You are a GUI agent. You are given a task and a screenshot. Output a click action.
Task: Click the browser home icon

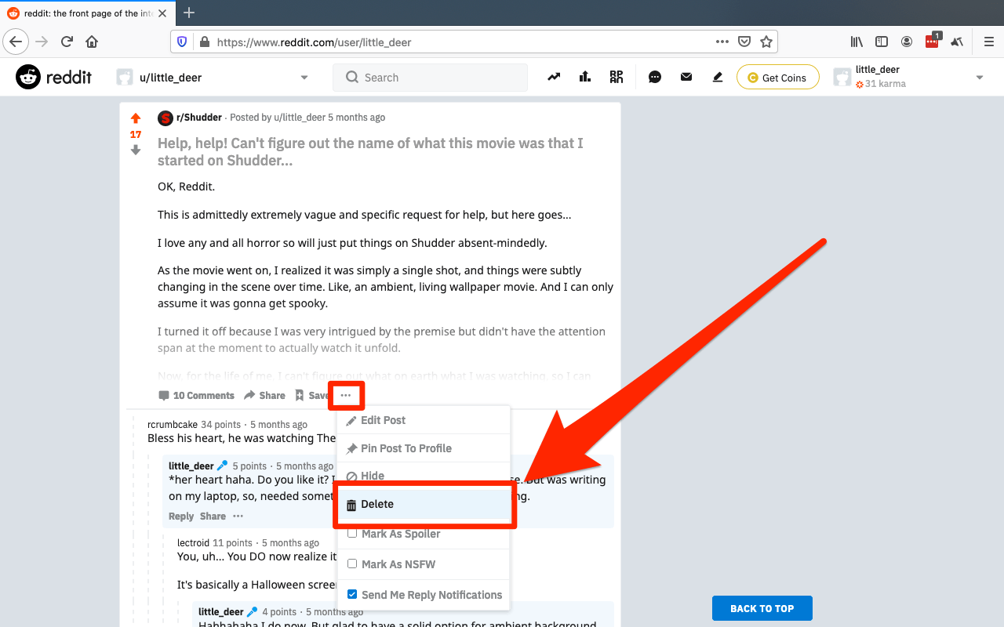coord(92,42)
